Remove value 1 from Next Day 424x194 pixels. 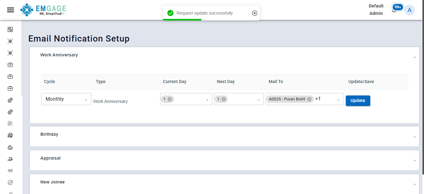pos(223,99)
